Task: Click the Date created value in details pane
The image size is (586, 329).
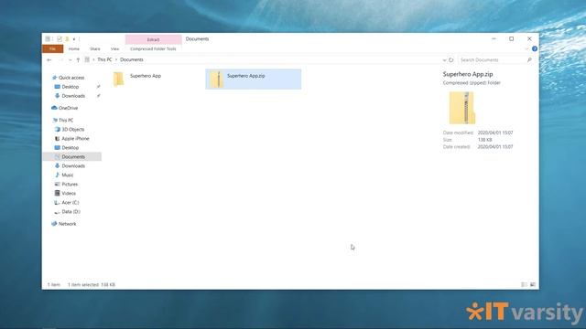Action: coord(495,147)
